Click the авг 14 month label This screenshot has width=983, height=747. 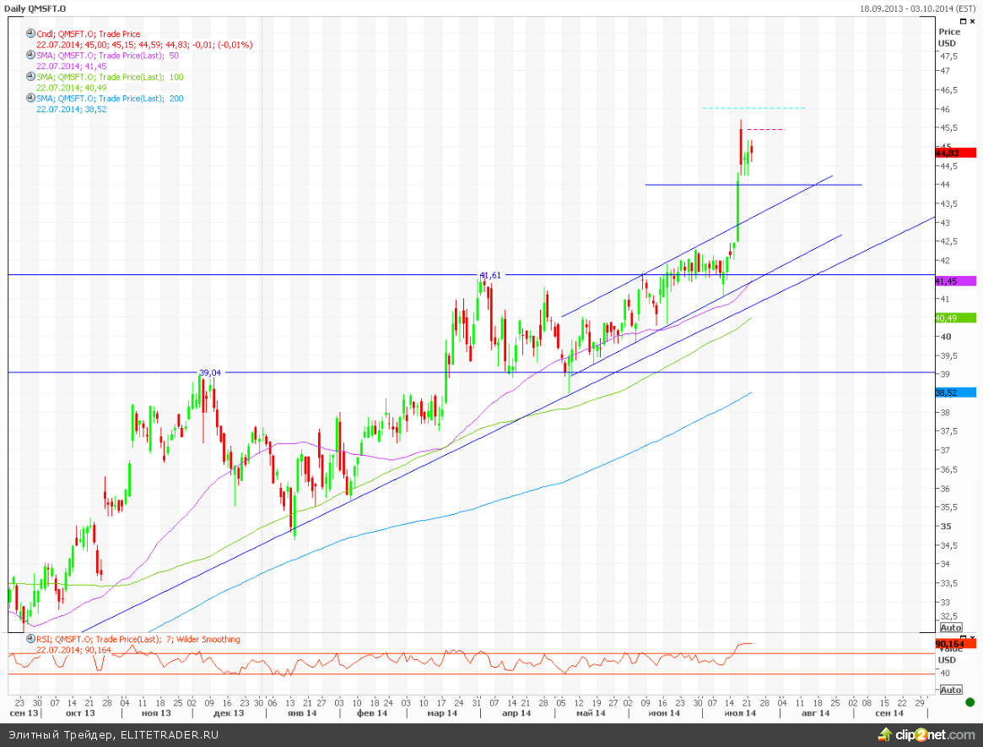point(816,713)
